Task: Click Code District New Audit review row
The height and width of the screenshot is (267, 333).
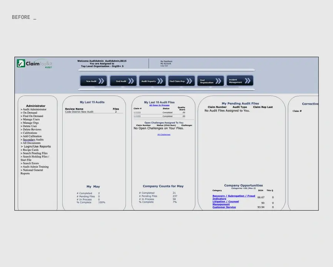Action: (94, 111)
